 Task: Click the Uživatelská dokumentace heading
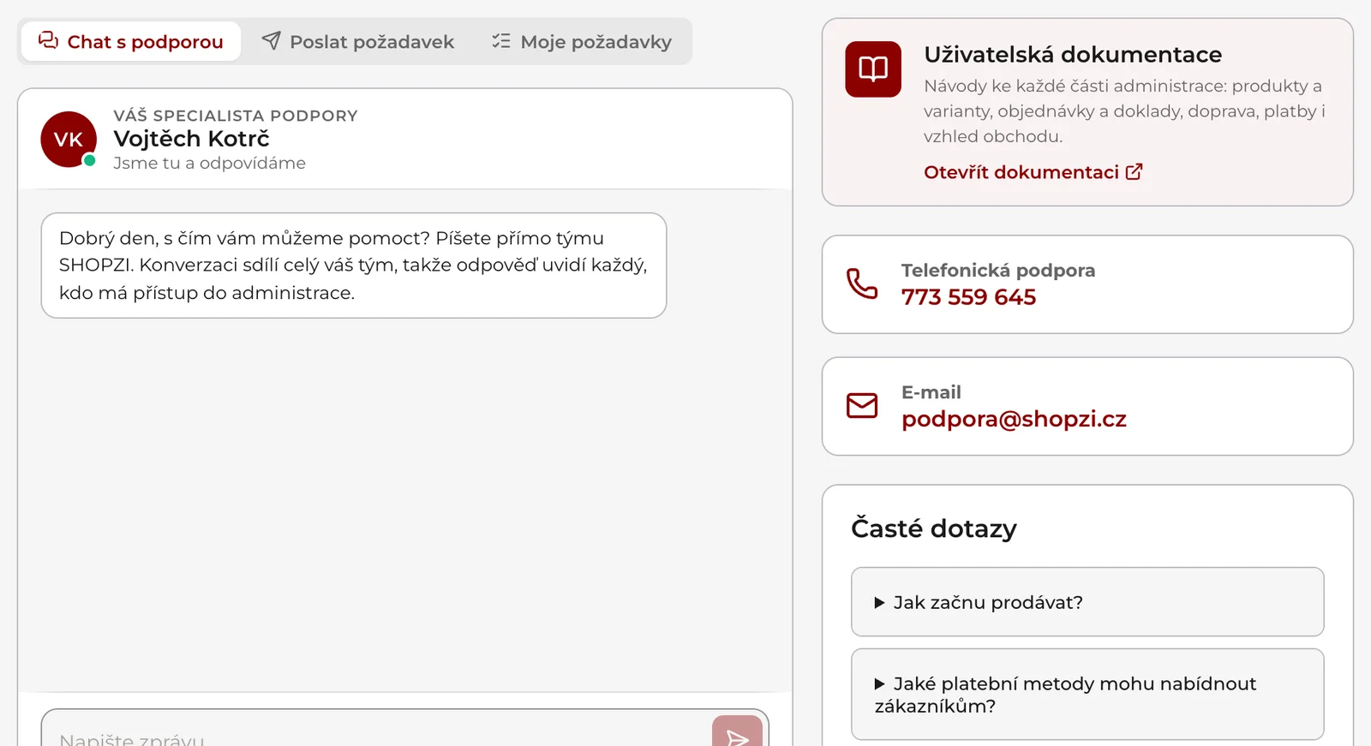(x=1073, y=55)
